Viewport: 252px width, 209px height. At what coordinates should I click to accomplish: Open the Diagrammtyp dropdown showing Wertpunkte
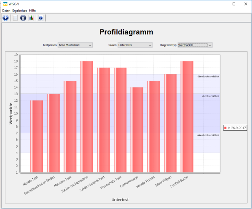[195, 45]
